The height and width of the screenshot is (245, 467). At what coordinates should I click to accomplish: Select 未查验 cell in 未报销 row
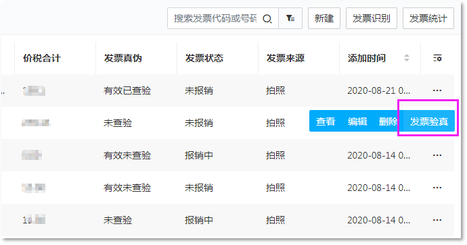coord(118,123)
